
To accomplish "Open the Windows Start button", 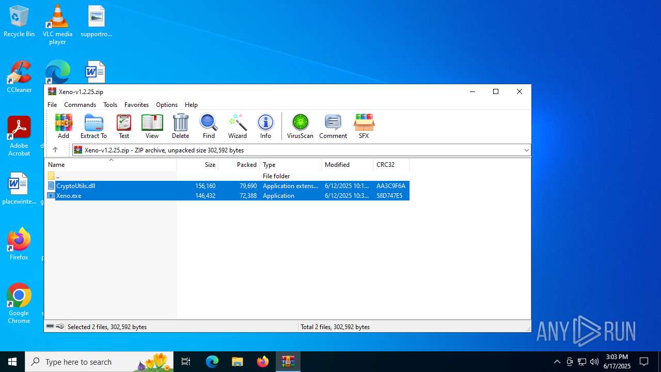I will tap(12, 362).
